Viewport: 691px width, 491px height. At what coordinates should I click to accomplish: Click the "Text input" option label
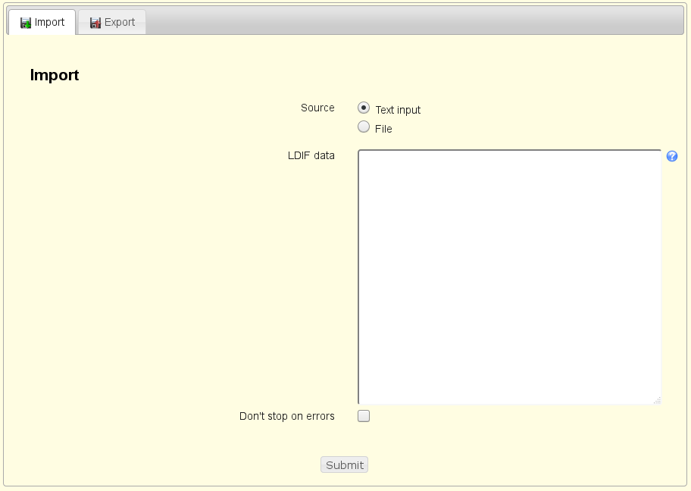click(398, 110)
